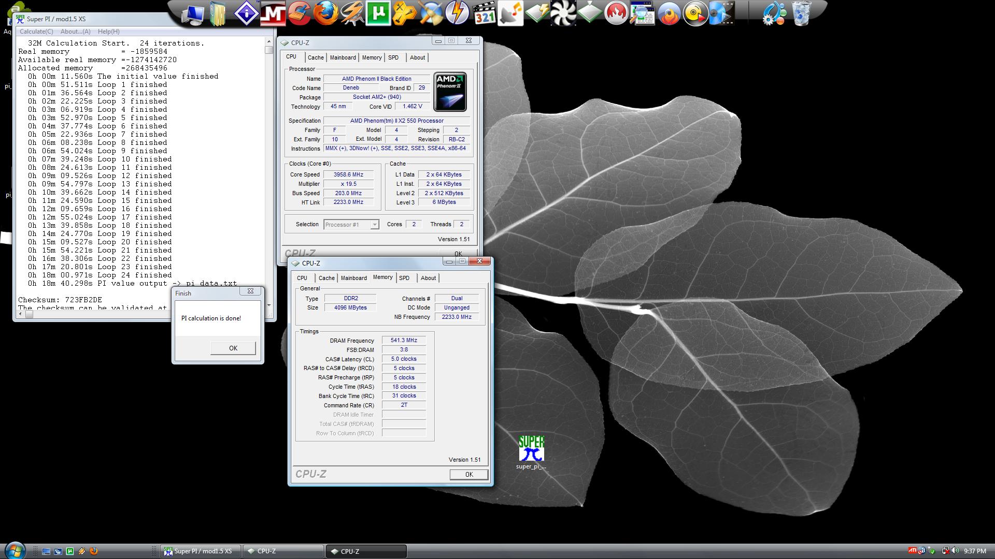Open the honeycomb tools icon in dock

[405, 13]
